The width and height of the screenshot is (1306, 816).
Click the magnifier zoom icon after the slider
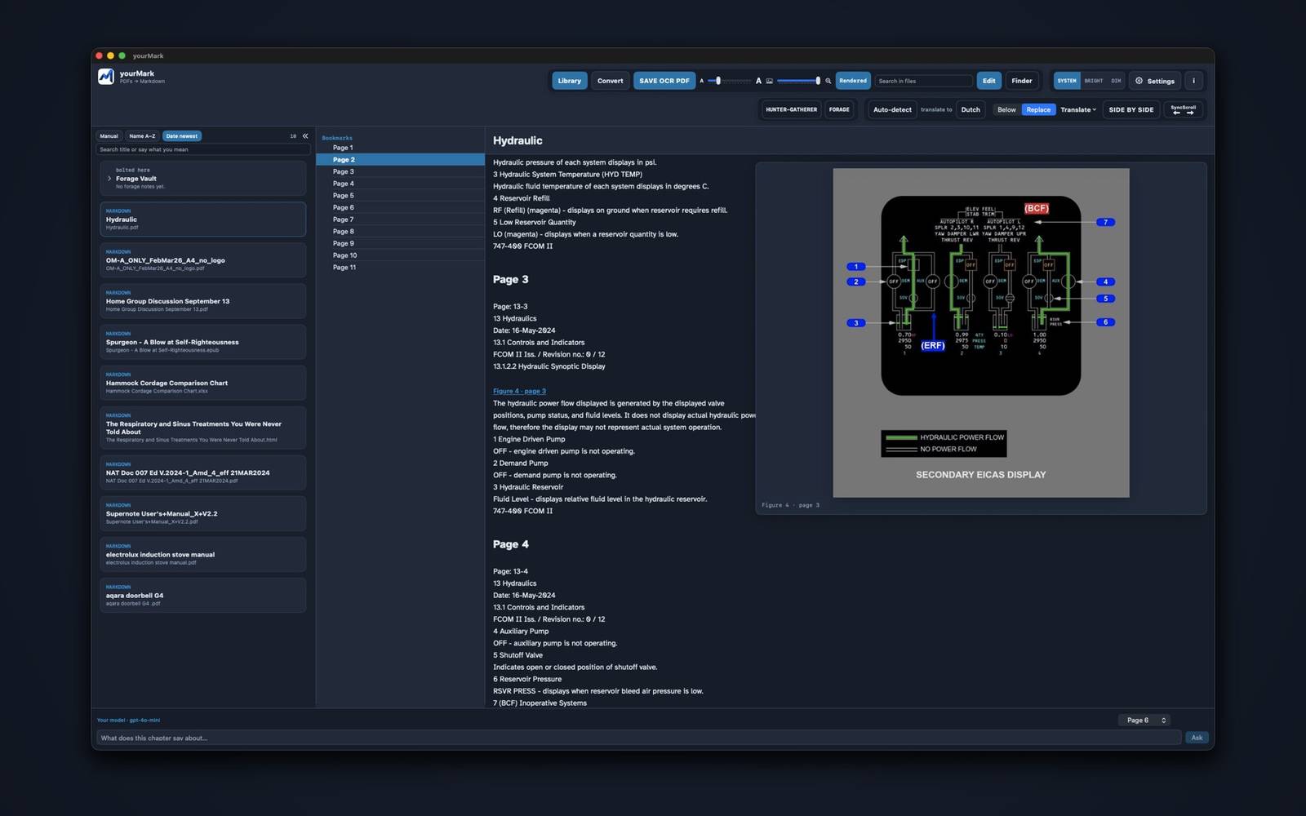pos(828,81)
